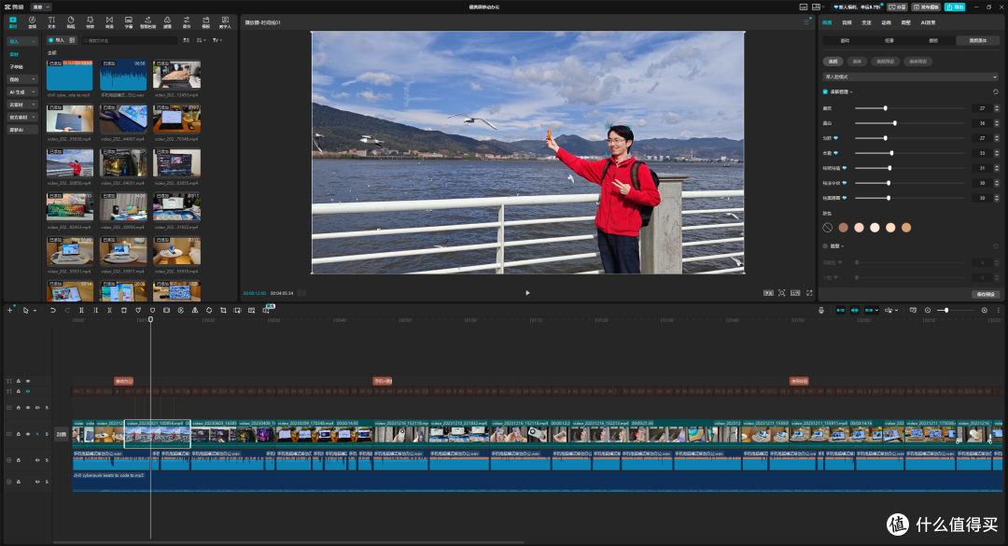
Task: Click the microphone record icon above timeline
Action: [821, 310]
